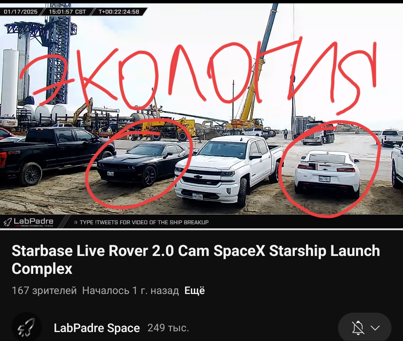Expand notification options chevron next to bell

(x=375, y=328)
